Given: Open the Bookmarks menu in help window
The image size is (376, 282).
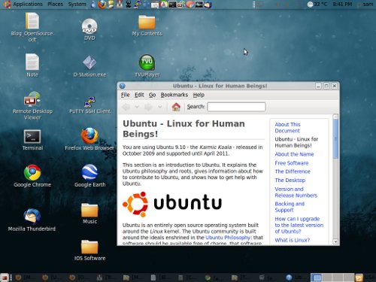Looking at the screenshot, I should click(x=174, y=95).
